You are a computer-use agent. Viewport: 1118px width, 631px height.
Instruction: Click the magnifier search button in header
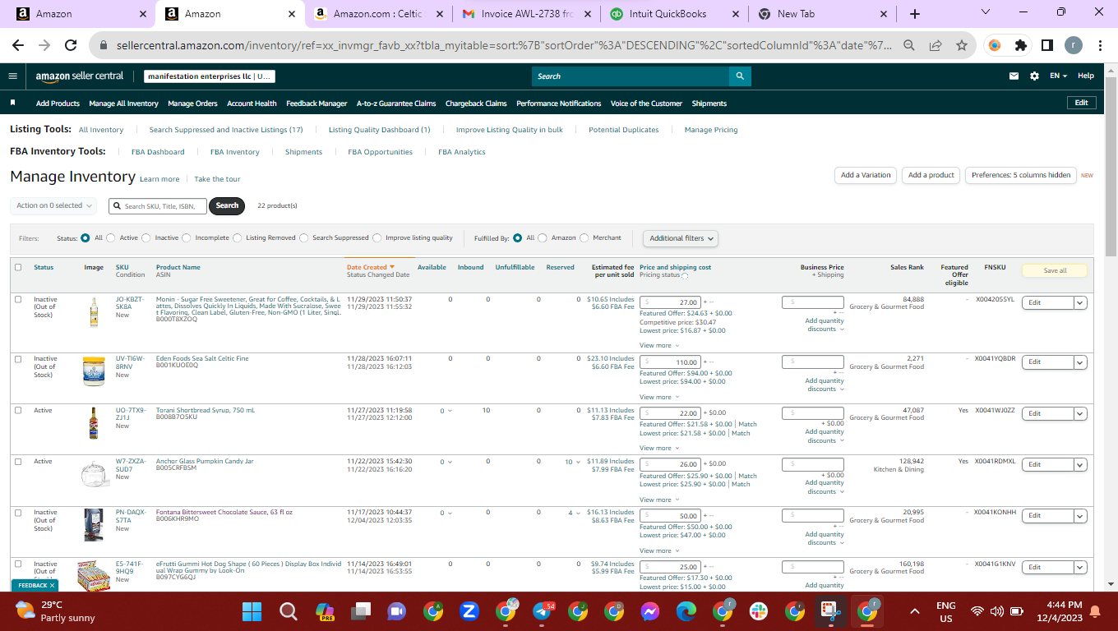tap(740, 76)
